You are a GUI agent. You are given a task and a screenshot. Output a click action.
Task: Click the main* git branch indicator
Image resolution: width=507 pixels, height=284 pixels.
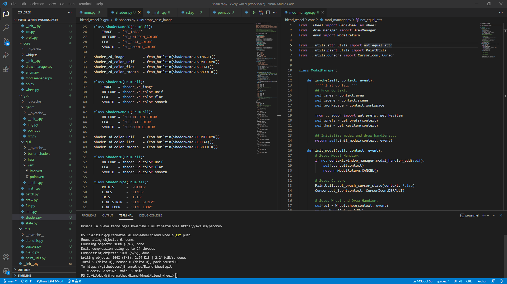point(10,281)
